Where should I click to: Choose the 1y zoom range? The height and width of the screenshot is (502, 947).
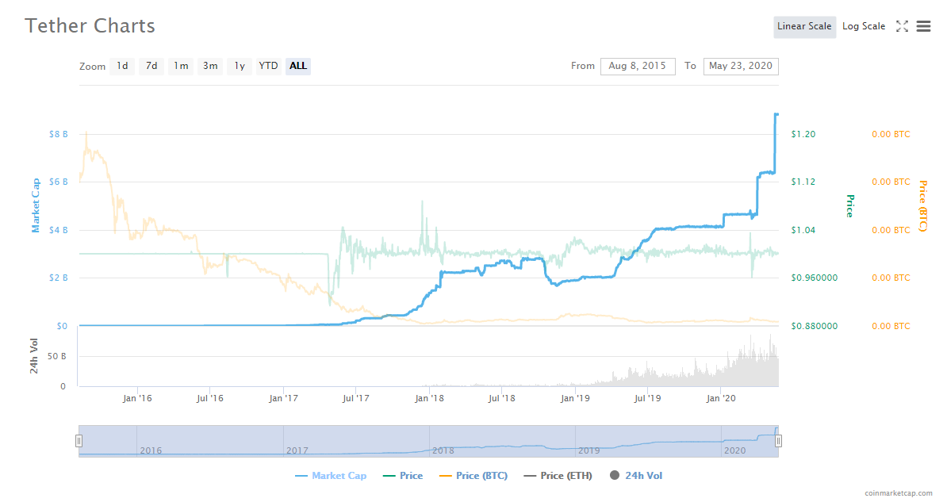pyautogui.click(x=239, y=66)
